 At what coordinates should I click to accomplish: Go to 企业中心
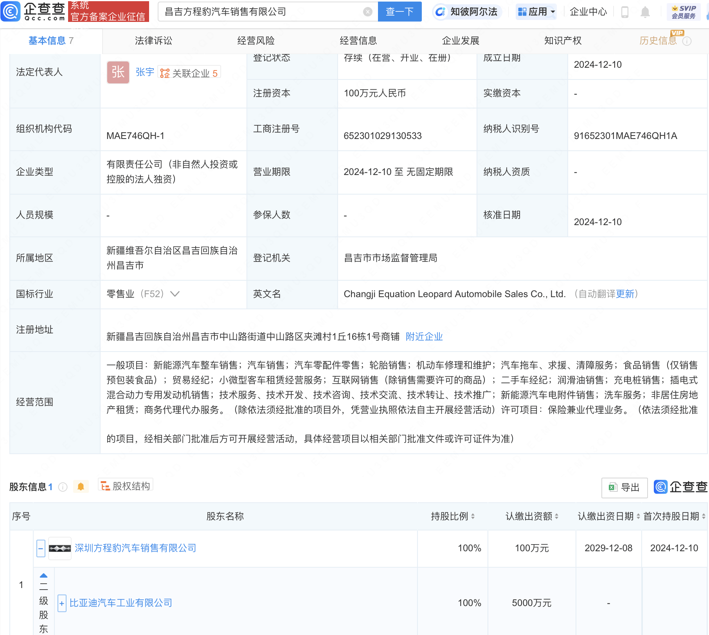(588, 12)
